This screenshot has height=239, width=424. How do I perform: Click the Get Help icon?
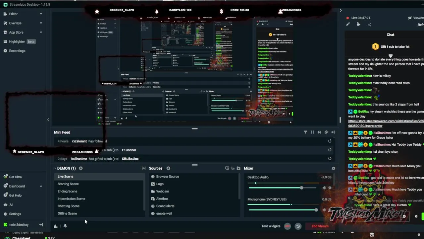[x=5, y=196]
